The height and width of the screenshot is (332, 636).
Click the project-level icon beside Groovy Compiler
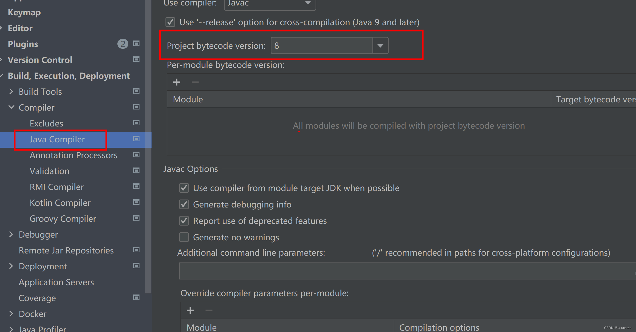(136, 218)
